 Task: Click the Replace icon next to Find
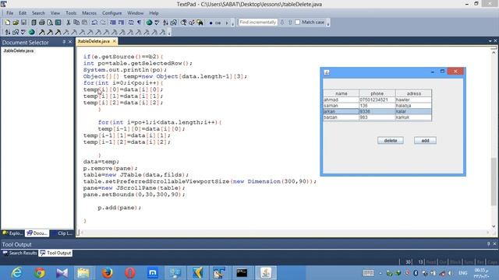coord(192,23)
